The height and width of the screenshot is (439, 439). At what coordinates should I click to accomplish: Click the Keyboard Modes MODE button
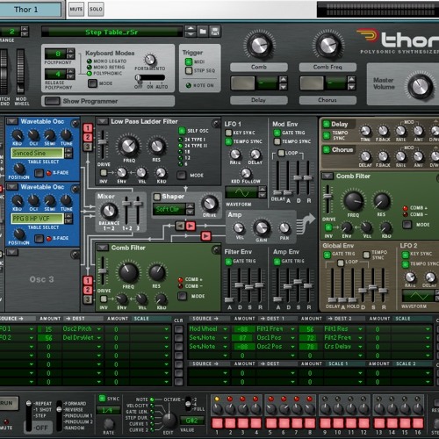92,83
